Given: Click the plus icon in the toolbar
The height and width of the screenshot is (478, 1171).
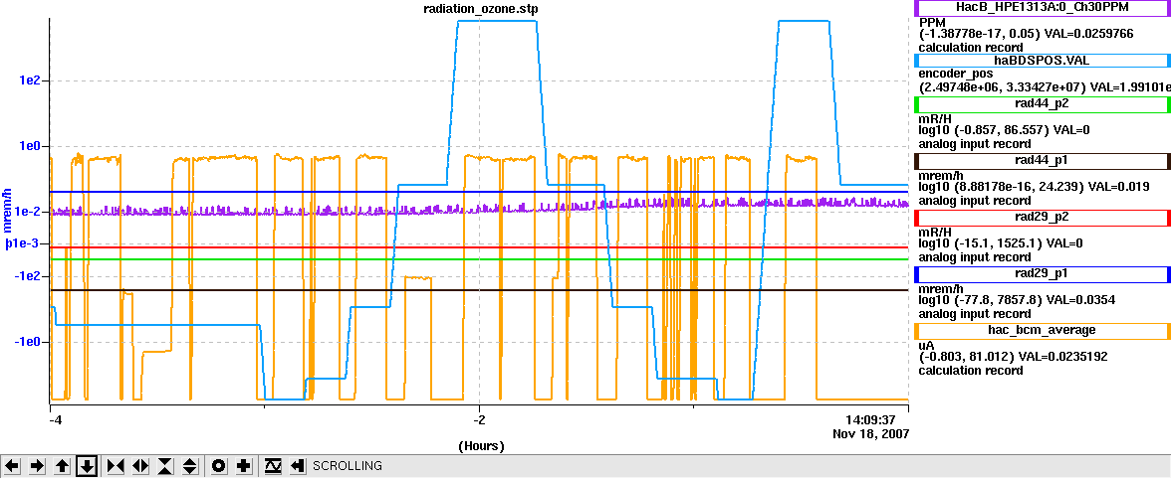Looking at the screenshot, I should (x=243, y=466).
